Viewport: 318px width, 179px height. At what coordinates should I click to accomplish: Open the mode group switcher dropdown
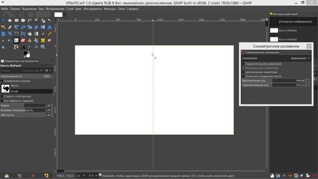coord(48,71)
